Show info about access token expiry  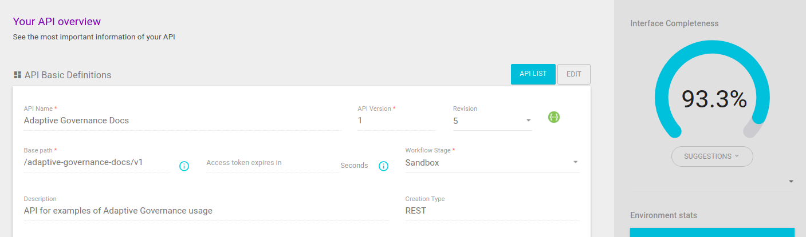[x=383, y=166]
